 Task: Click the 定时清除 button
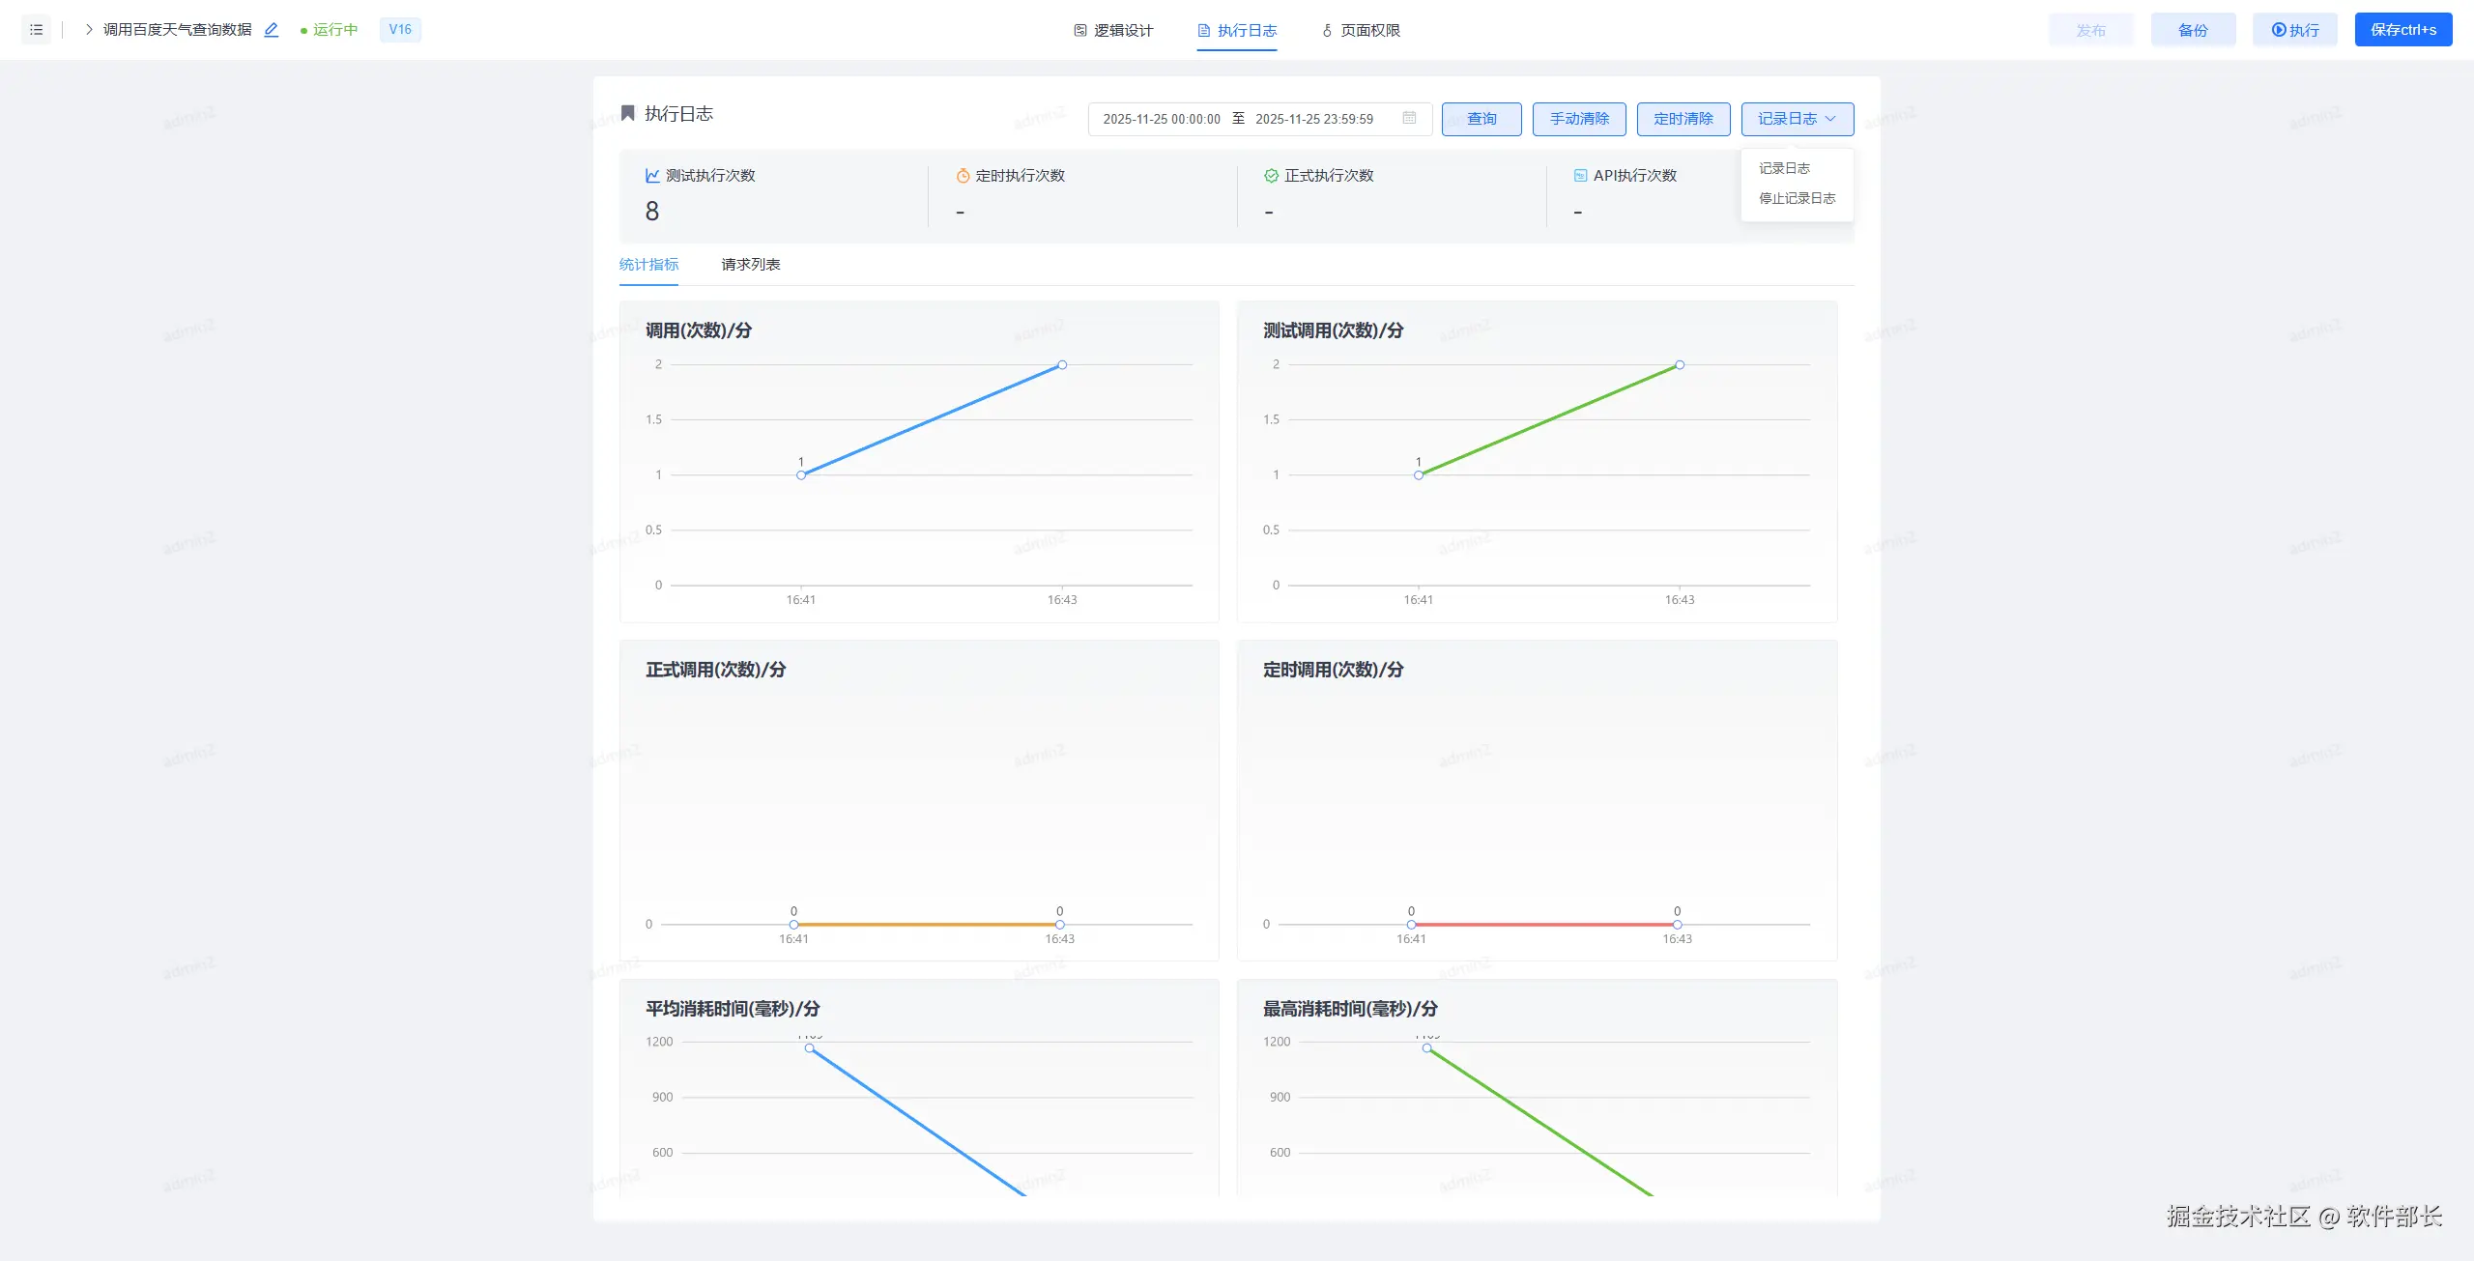[x=1683, y=119]
